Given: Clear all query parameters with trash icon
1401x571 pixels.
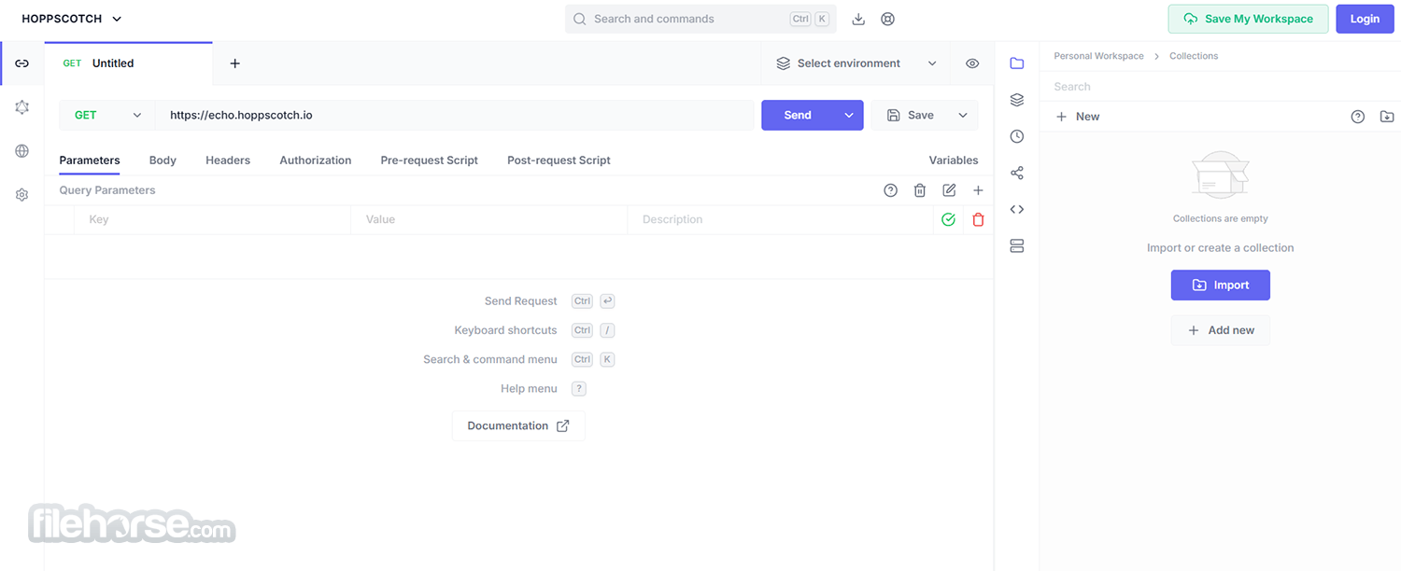Looking at the screenshot, I should [920, 190].
